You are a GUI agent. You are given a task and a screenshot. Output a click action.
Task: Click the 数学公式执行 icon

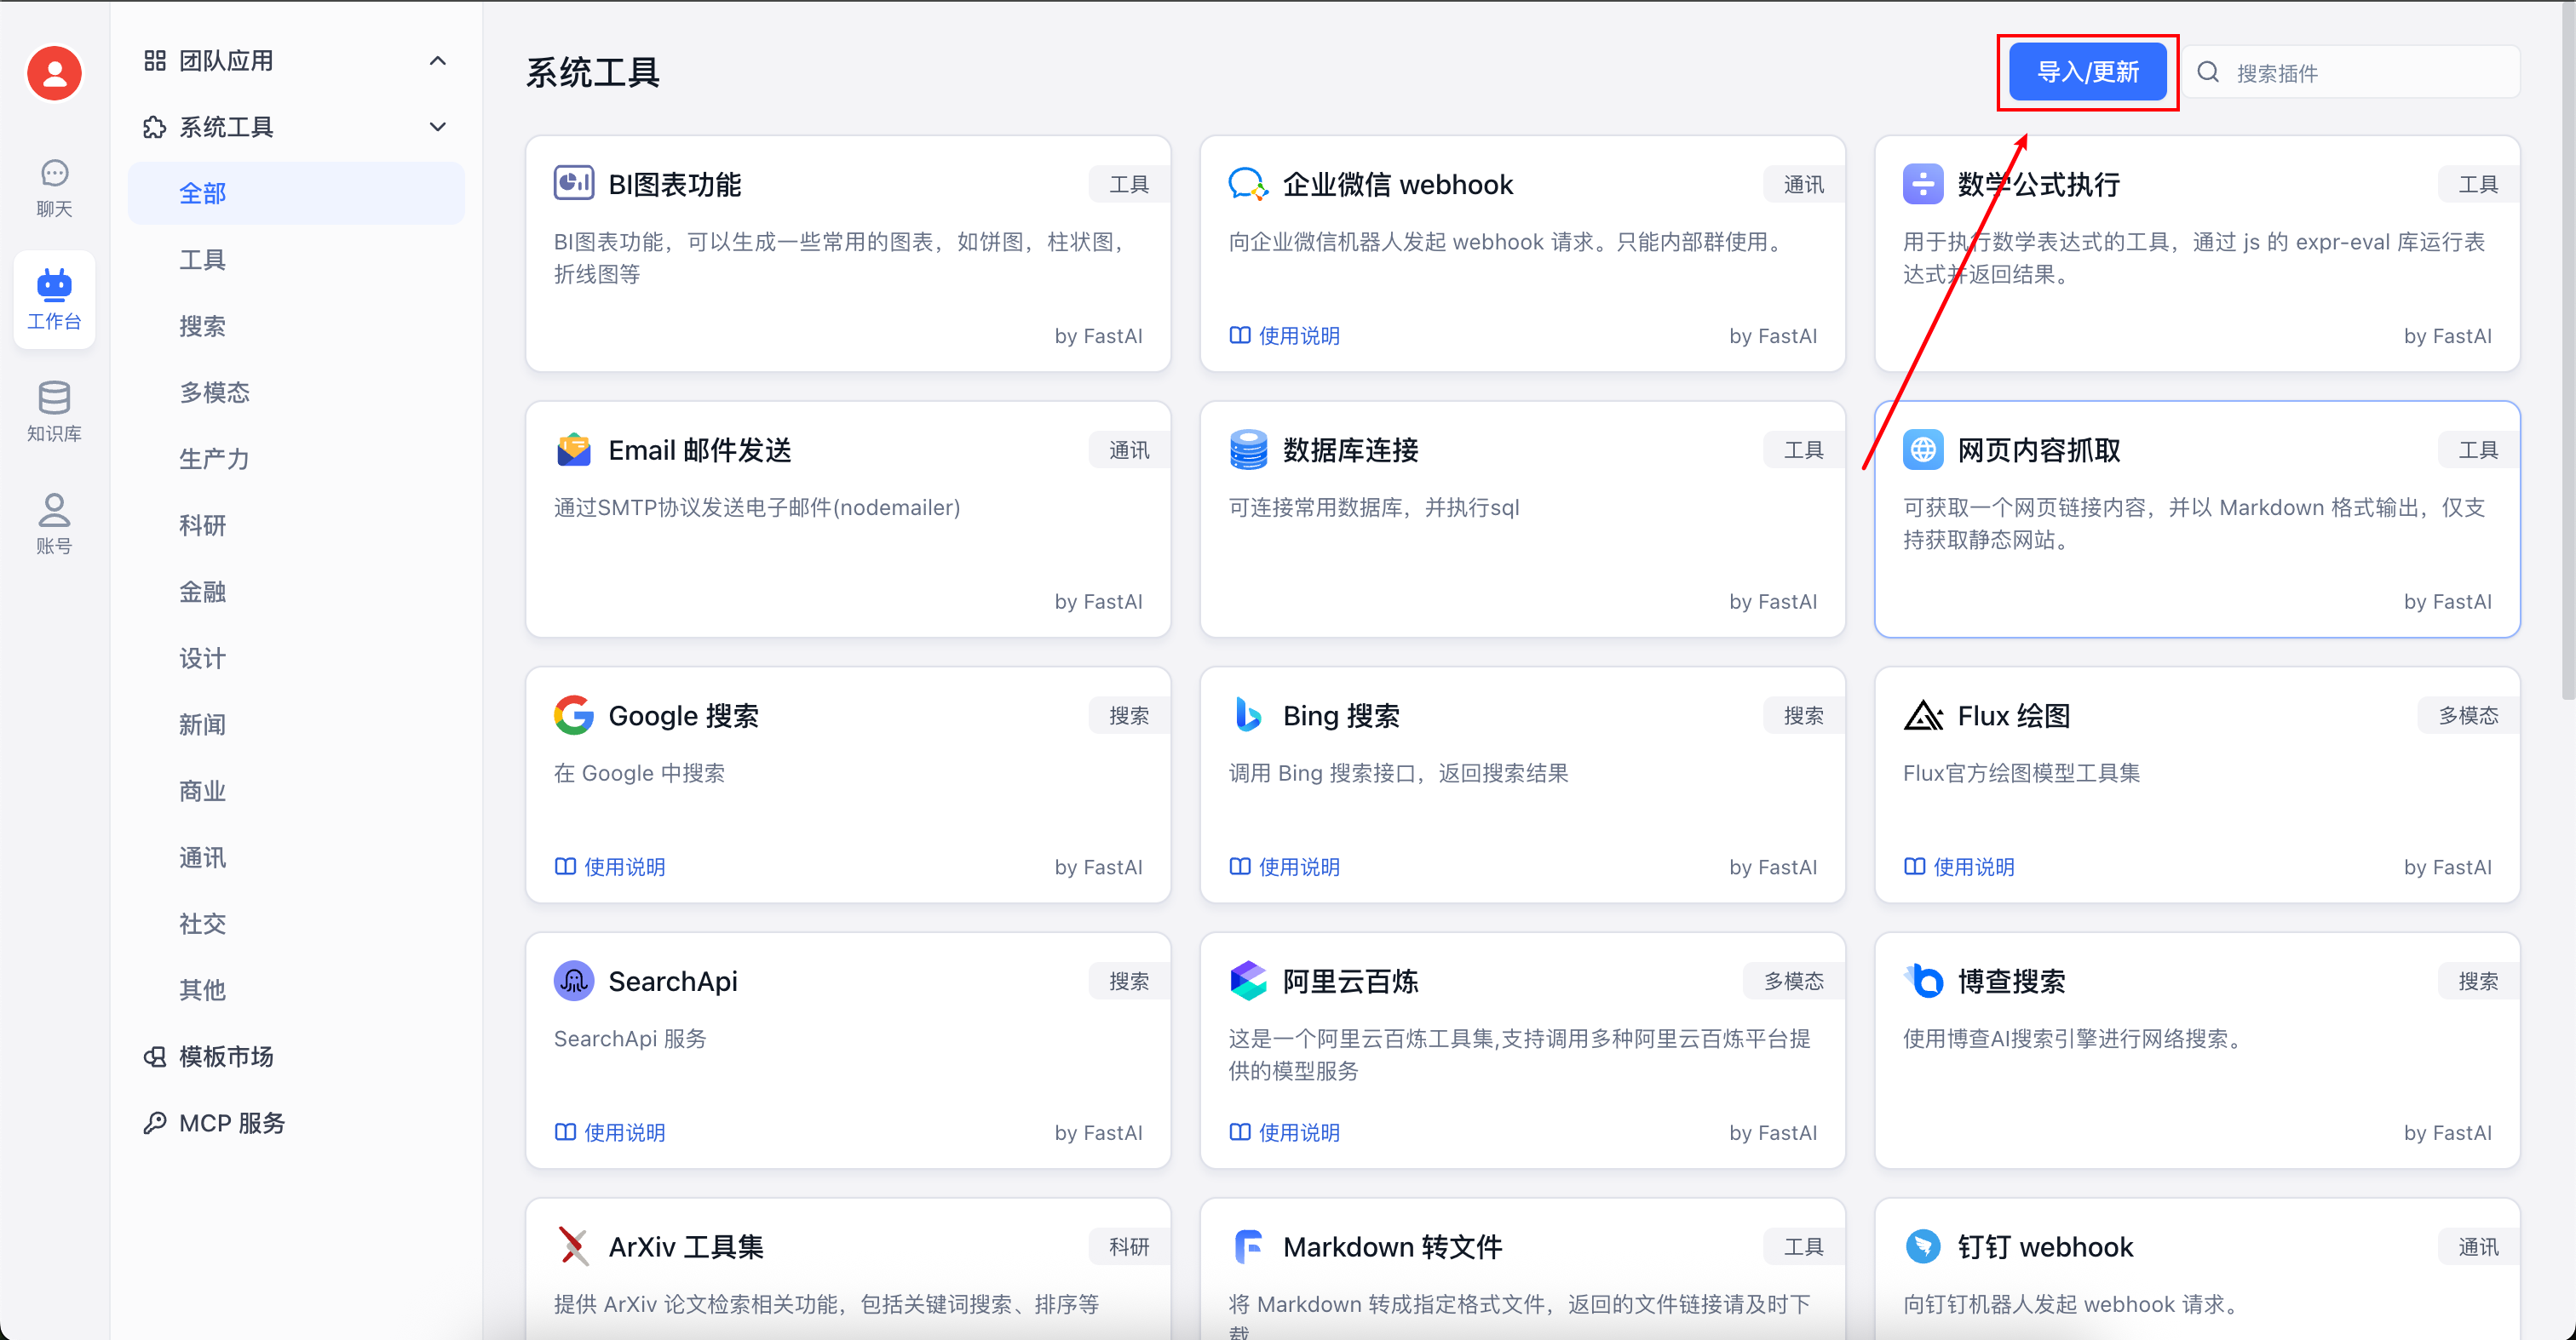(x=1923, y=184)
